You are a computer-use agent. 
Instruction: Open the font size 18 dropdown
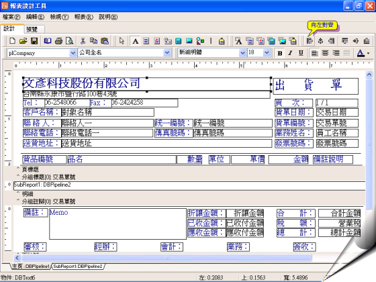(x=267, y=52)
